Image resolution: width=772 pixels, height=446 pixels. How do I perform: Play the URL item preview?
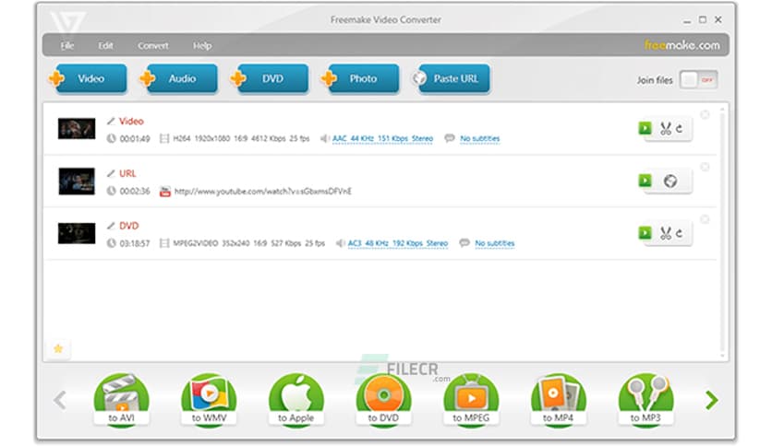[645, 181]
